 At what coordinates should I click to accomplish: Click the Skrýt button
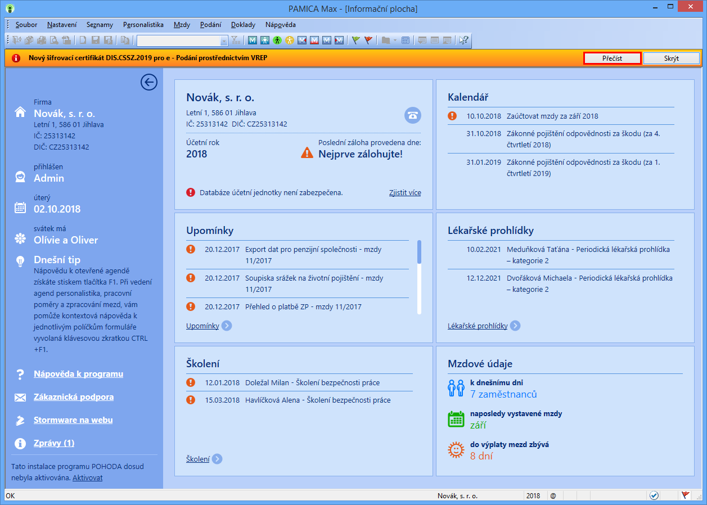pos(672,58)
